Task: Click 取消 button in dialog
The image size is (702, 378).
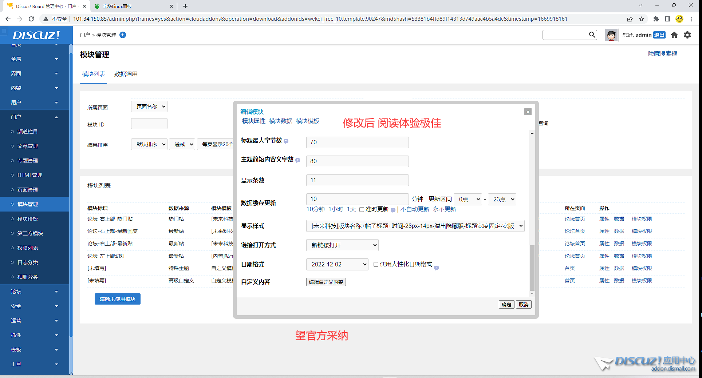Action: (x=524, y=305)
